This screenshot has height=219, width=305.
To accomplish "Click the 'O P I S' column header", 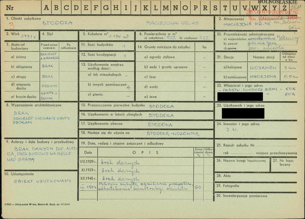I will point(146,153).
